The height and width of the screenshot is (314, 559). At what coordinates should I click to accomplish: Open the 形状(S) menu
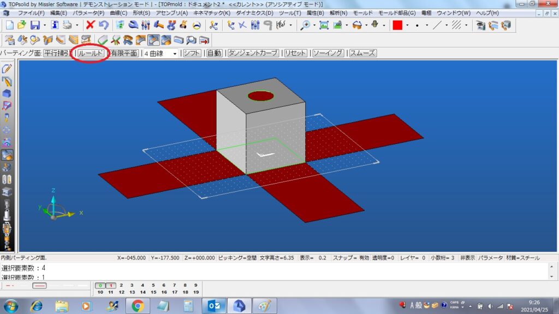pyautogui.click(x=141, y=13)
